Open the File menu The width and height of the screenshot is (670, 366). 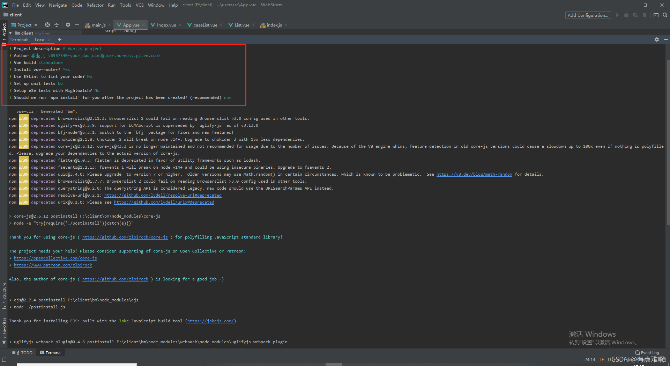tap(15, 5)
